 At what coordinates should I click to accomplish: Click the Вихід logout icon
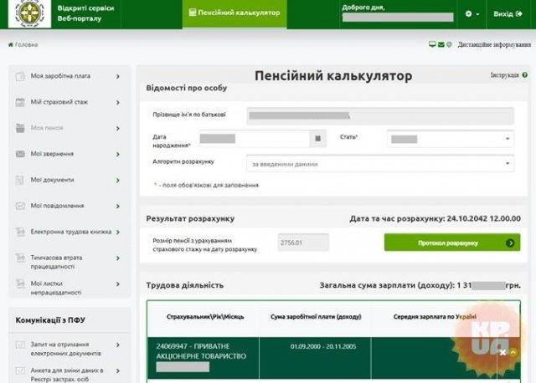tap(519, 13)
